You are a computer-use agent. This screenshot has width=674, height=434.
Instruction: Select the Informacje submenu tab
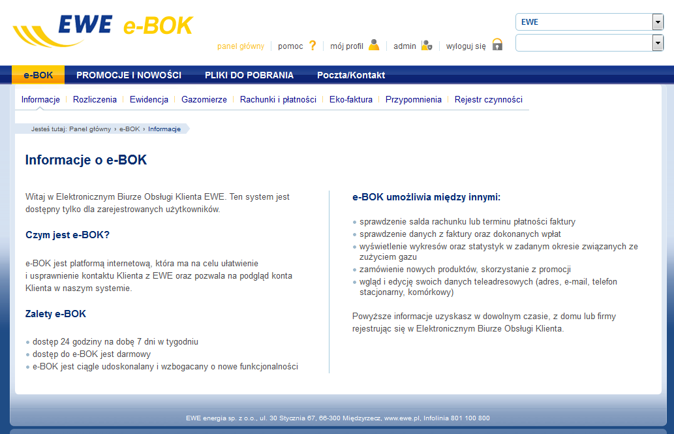41,99
